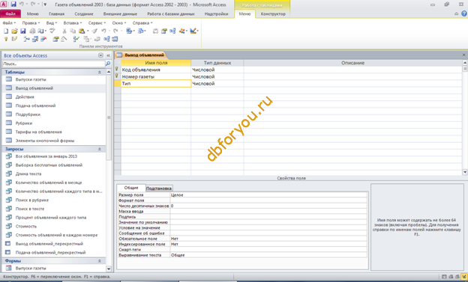Click the delete rows icon with red X
Screen dimensions: 468x282
(43, 39)
